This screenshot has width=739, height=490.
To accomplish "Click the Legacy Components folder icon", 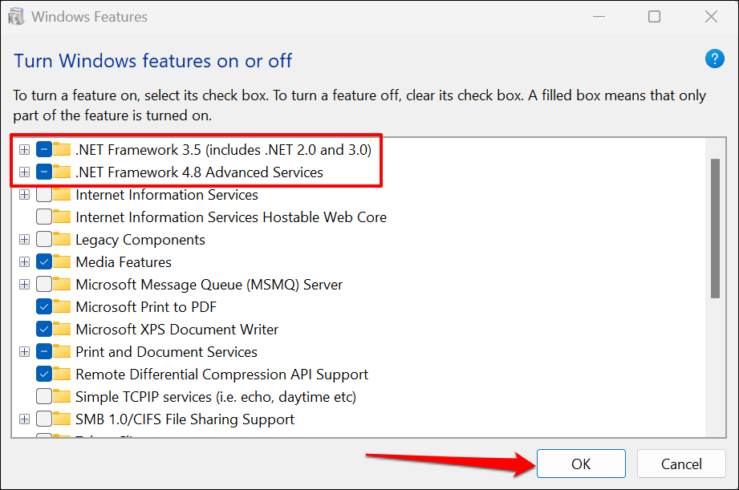I will point(62,240).
